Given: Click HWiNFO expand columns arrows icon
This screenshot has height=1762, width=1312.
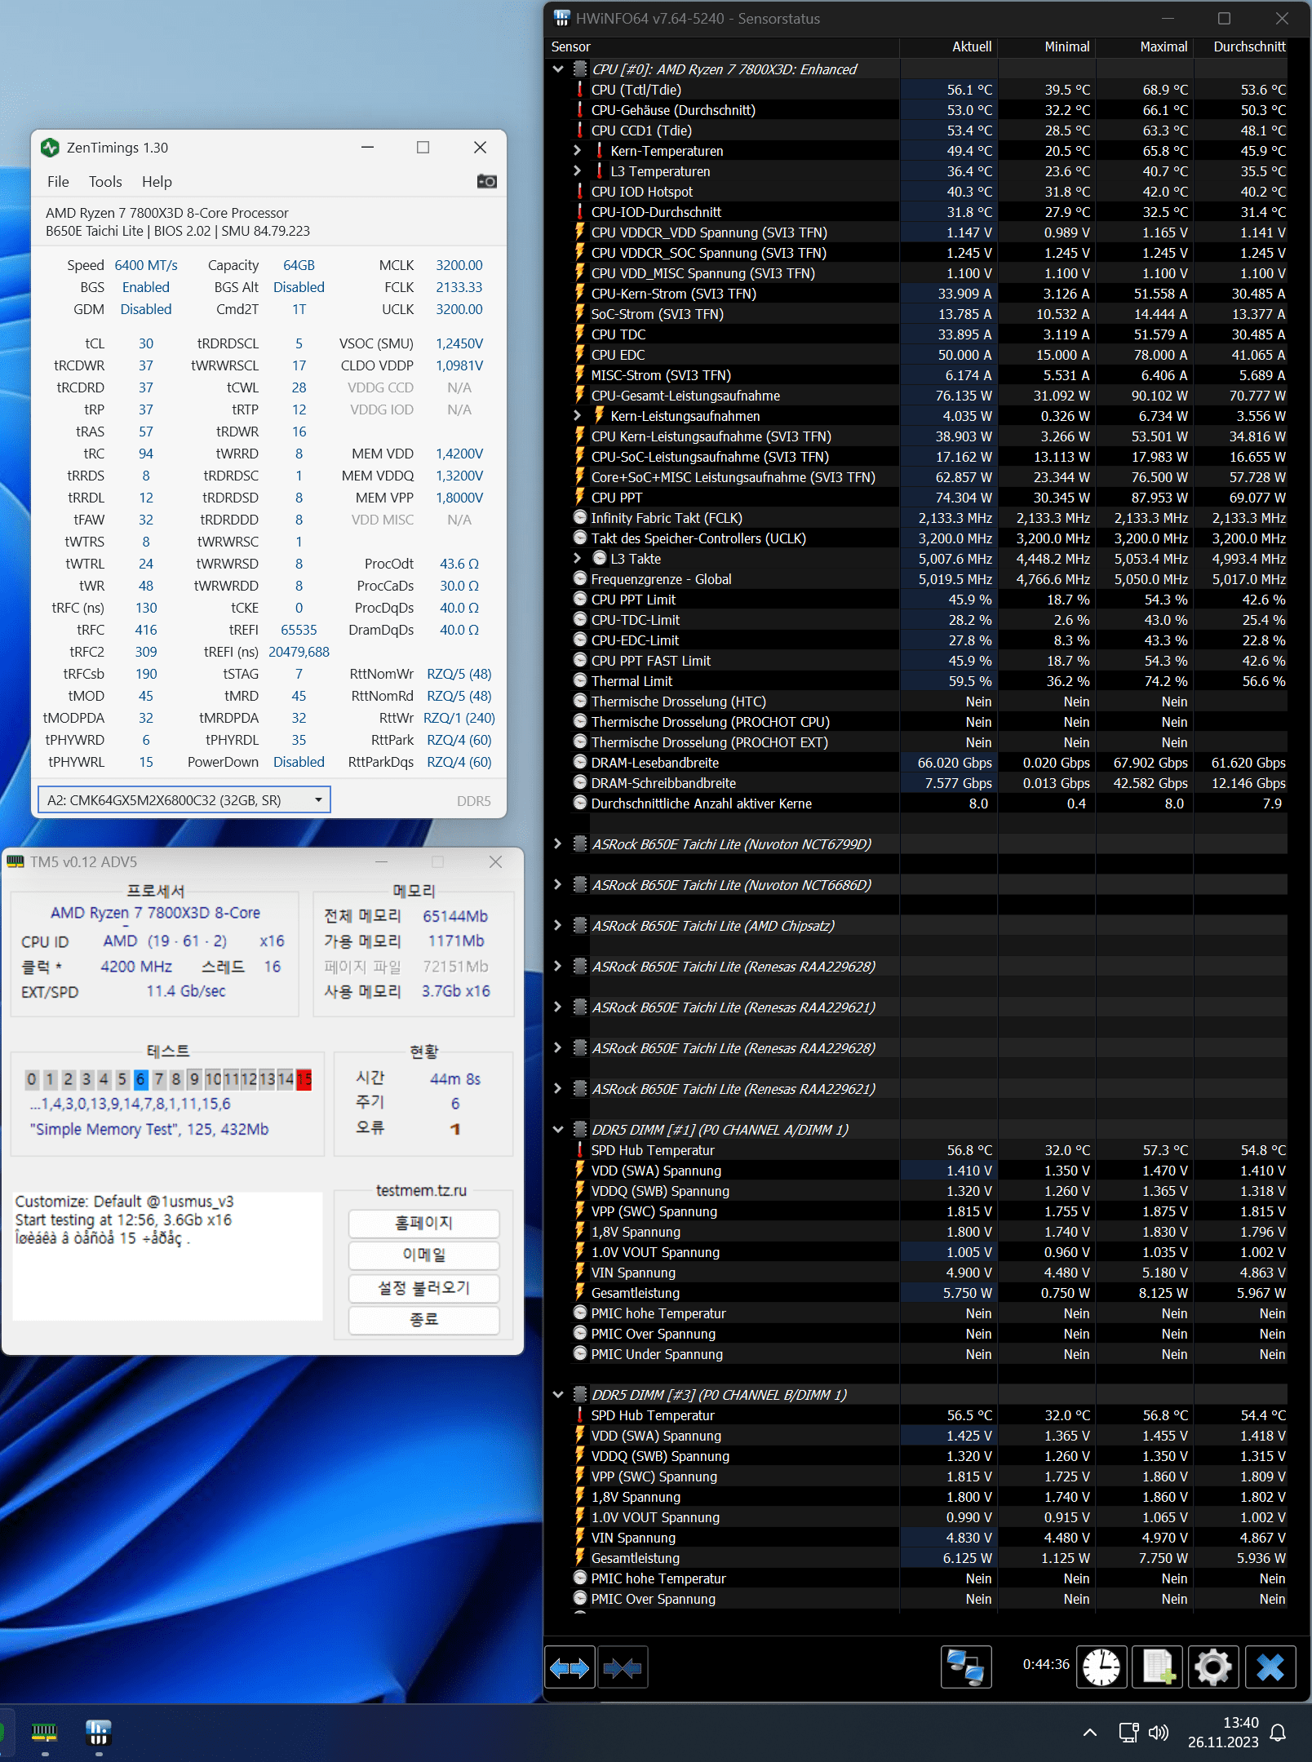Looking at the screenshot, I should click(570, 1668).
